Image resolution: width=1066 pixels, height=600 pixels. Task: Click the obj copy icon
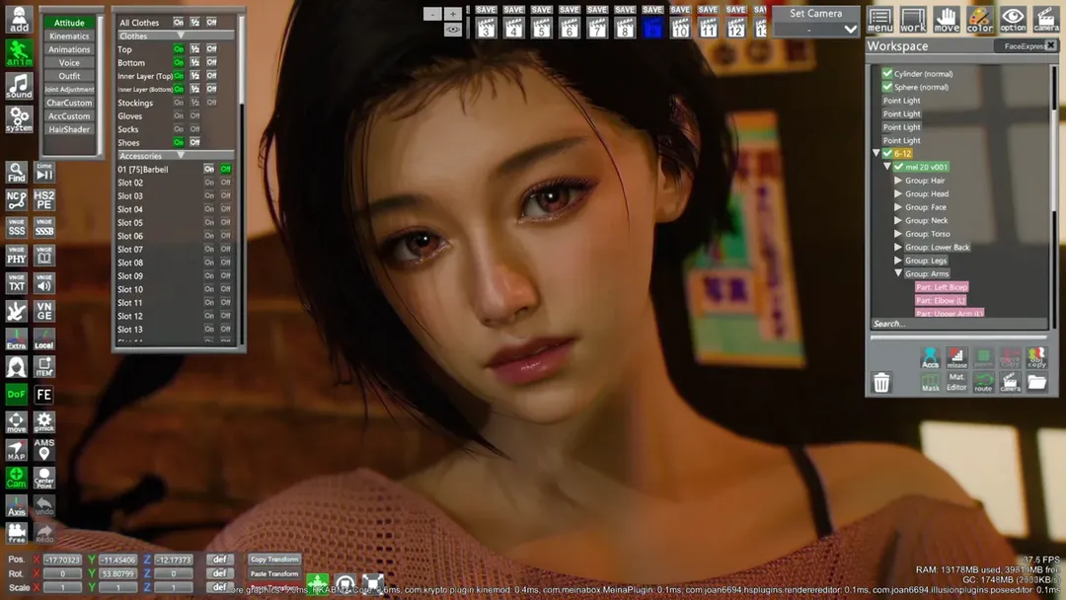(x=1036, y=357)
